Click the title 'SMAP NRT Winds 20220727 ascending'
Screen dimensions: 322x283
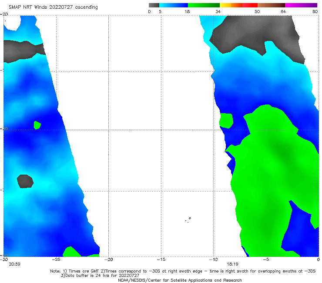coord(53,7)
